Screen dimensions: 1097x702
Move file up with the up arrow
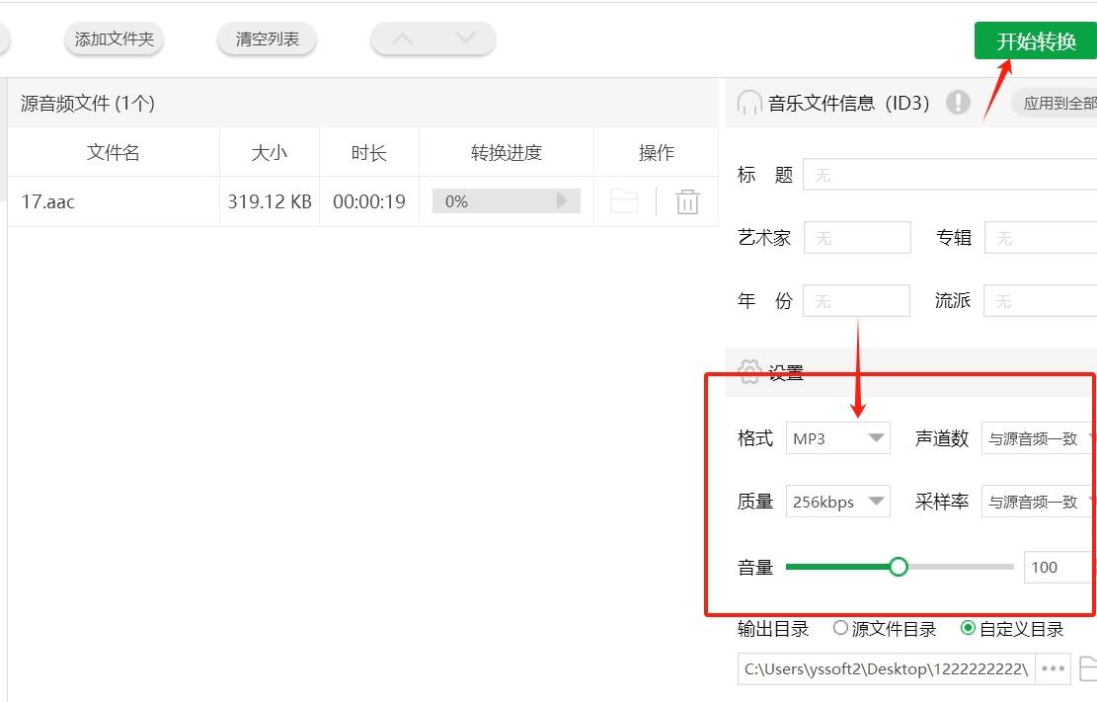(402, 39)
